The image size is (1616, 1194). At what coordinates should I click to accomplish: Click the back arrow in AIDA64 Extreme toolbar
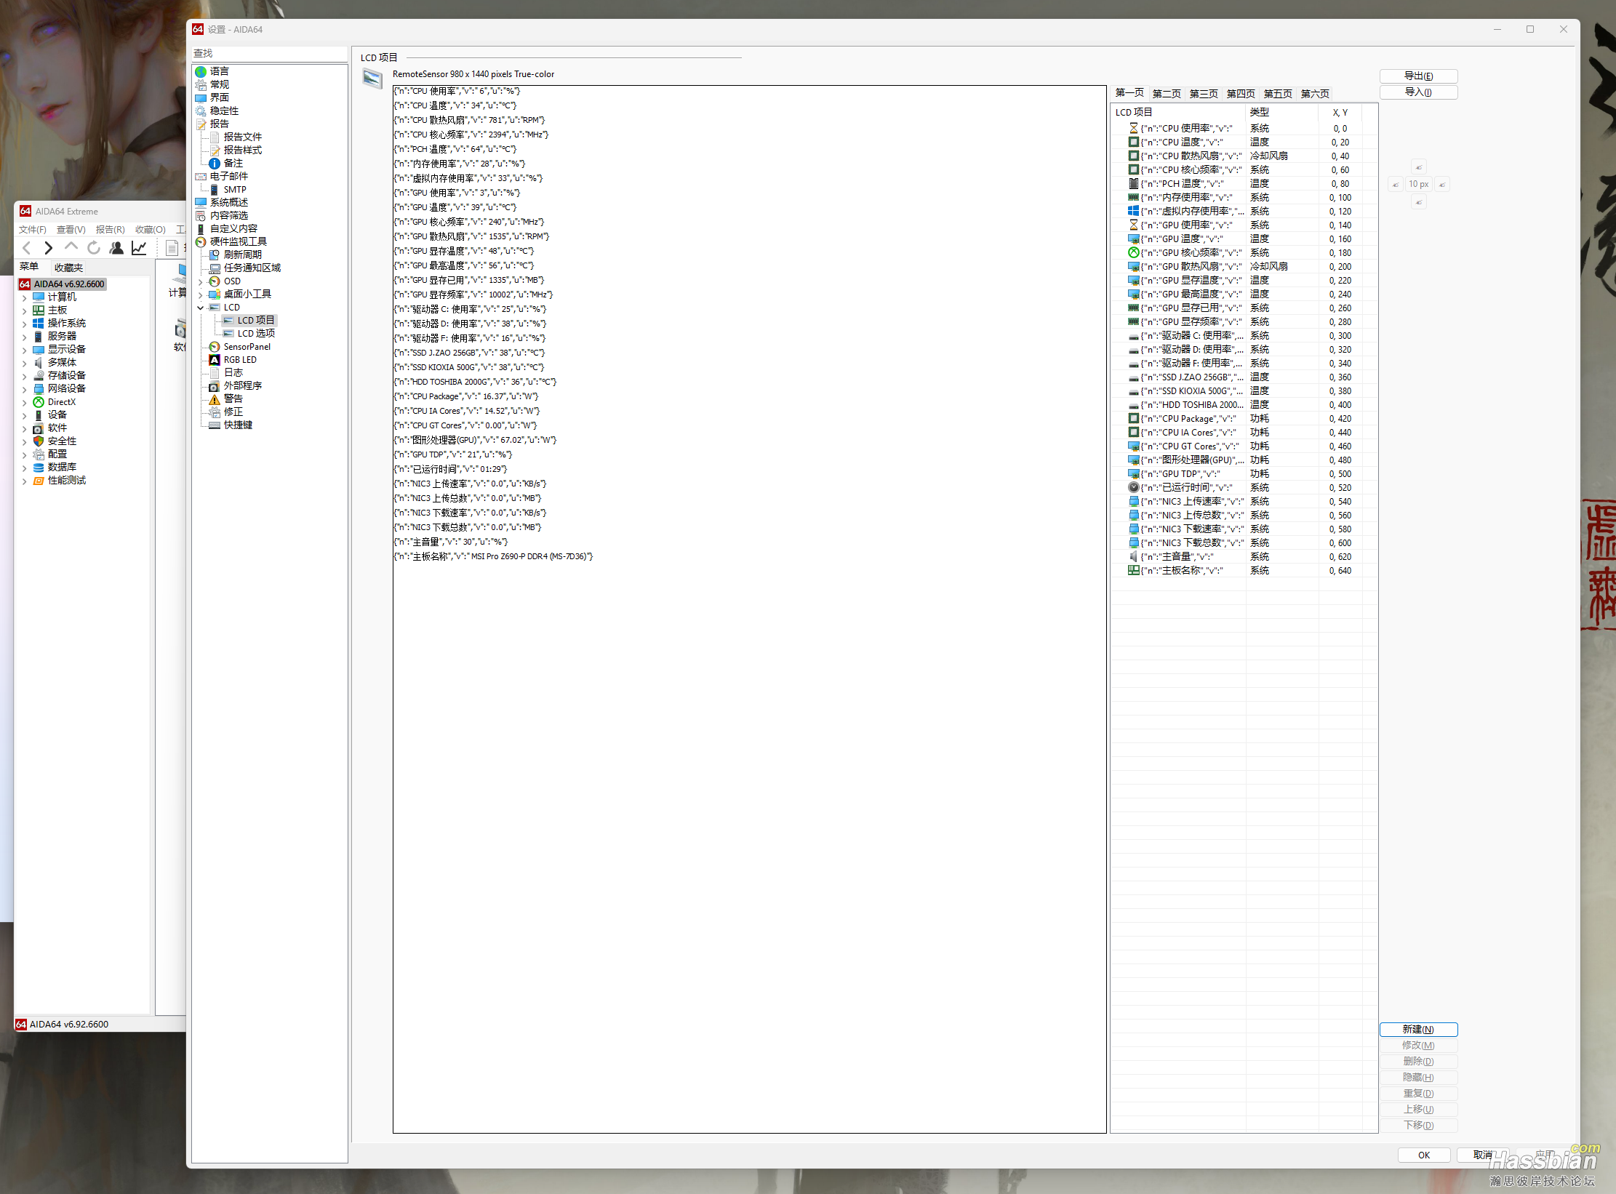(x=27, y=248)
